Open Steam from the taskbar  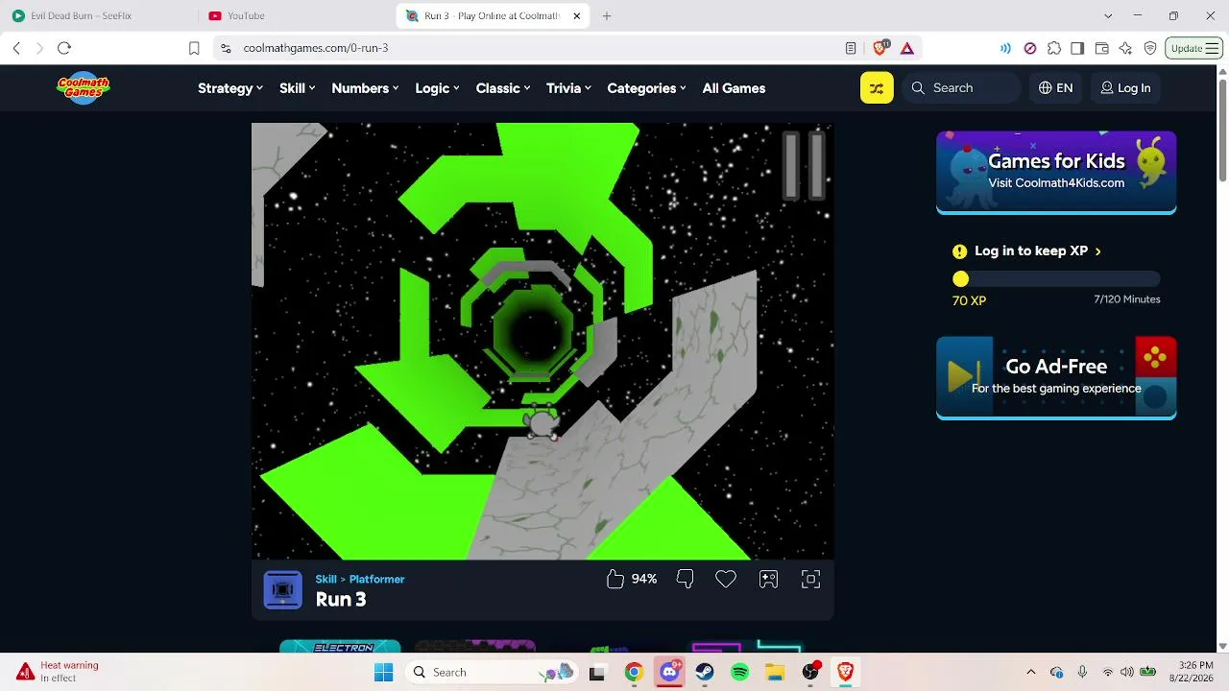(x=705, y=673)
